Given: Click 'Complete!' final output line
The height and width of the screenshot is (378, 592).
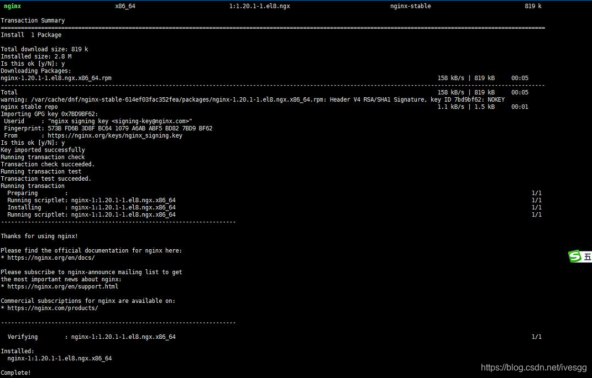Looking at the screenshot, I should coord(16,372).
